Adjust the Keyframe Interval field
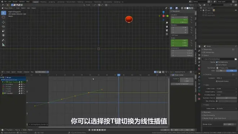This screenshot has height=134, width=238. pyautogui.click(x=226, y=98)
